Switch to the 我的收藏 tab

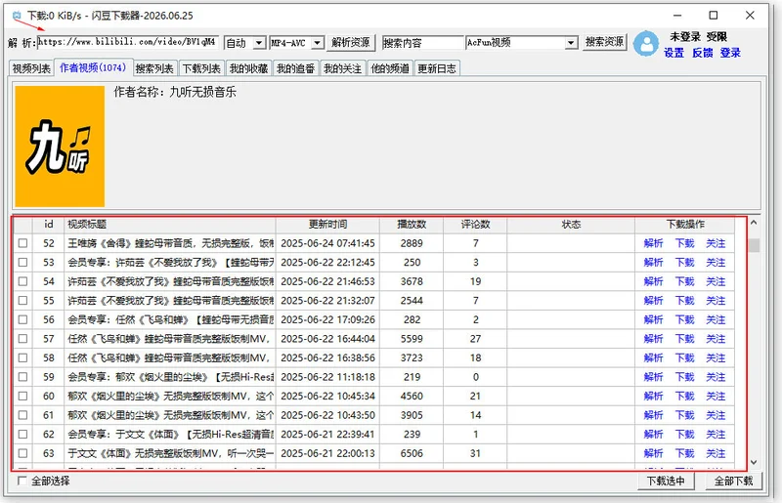(248, 68)
